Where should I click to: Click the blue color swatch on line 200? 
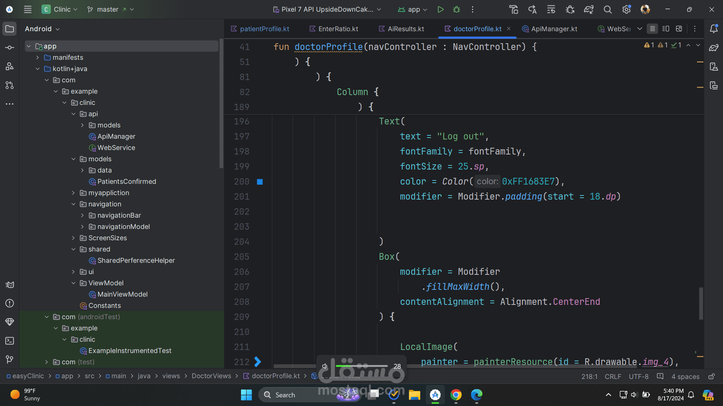coord(260,182)
